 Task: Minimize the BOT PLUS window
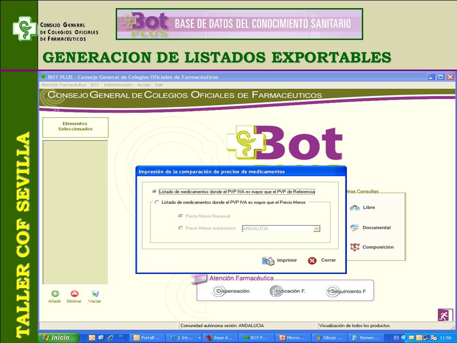pyautogui.click(x=431, y=77)
